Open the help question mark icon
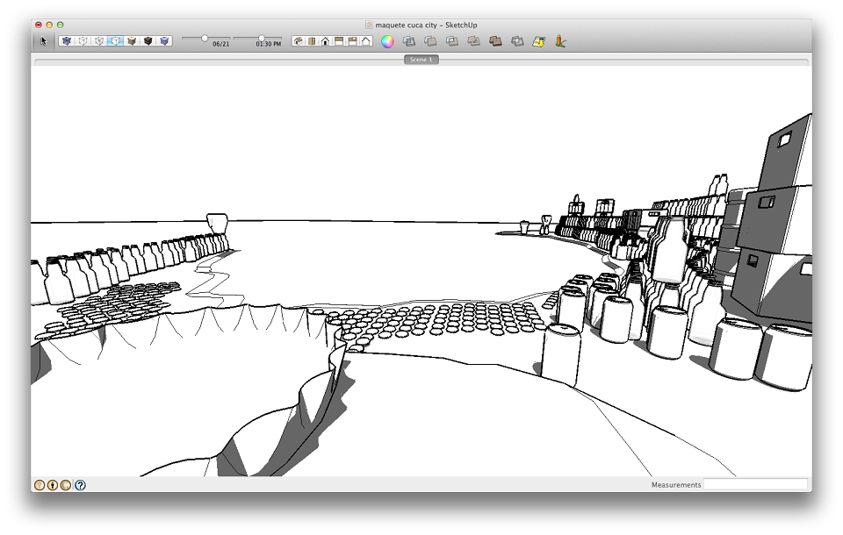Image resolution: width=843 pixels, height=535 pixels. 80,485
